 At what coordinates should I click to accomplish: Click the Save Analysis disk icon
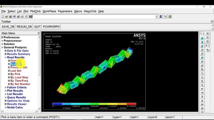click(x=10, y=17)
